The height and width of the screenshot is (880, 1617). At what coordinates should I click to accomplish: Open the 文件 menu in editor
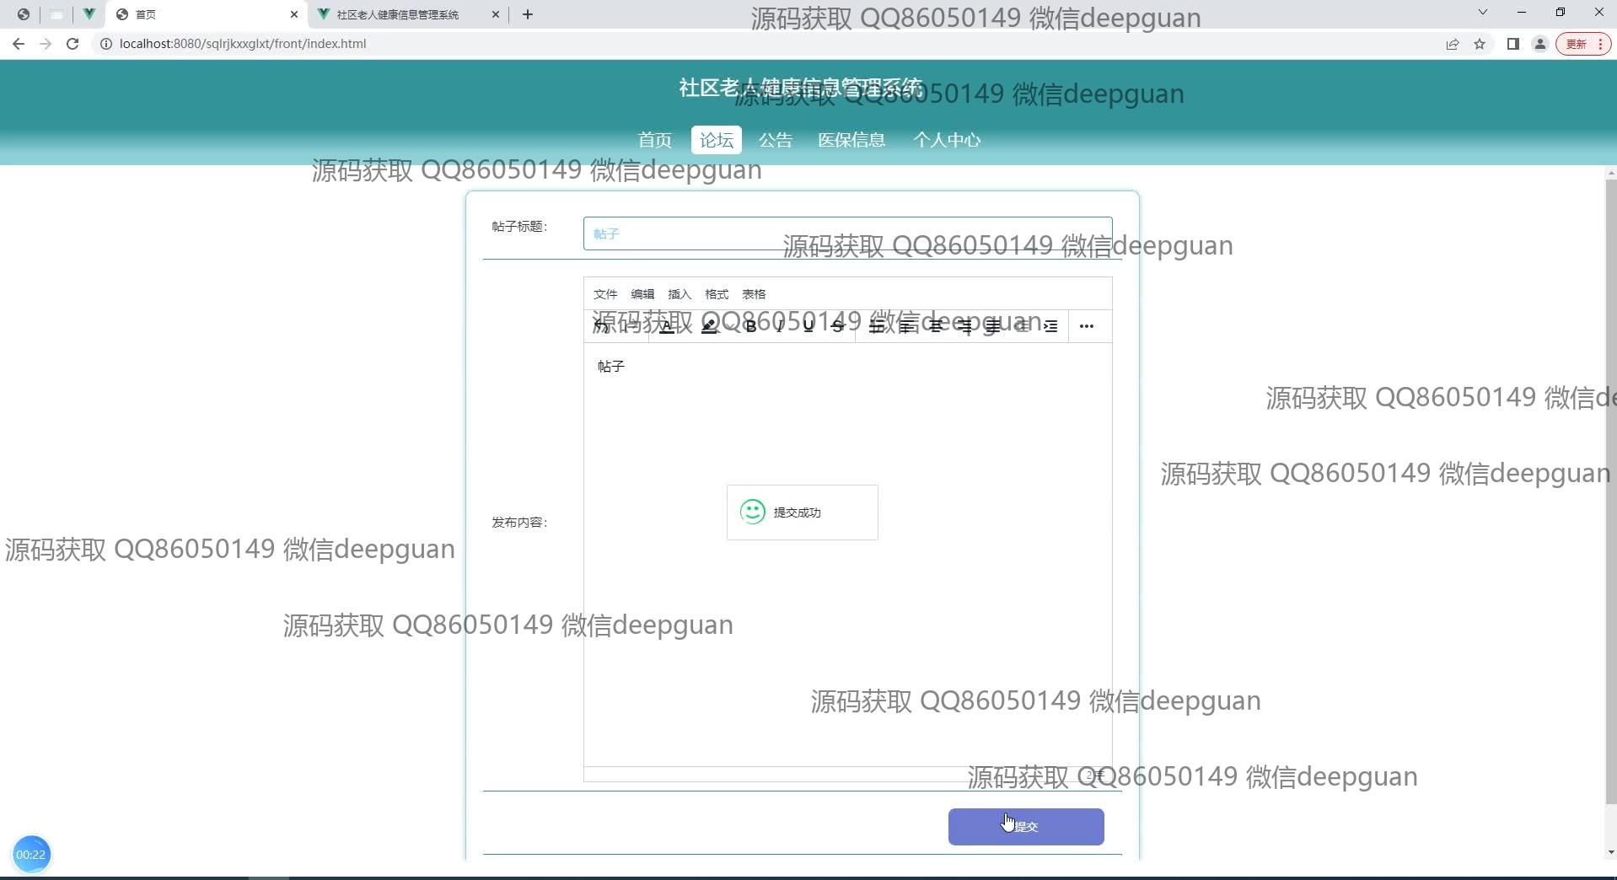pyautogui.click(x=605, y=294)
